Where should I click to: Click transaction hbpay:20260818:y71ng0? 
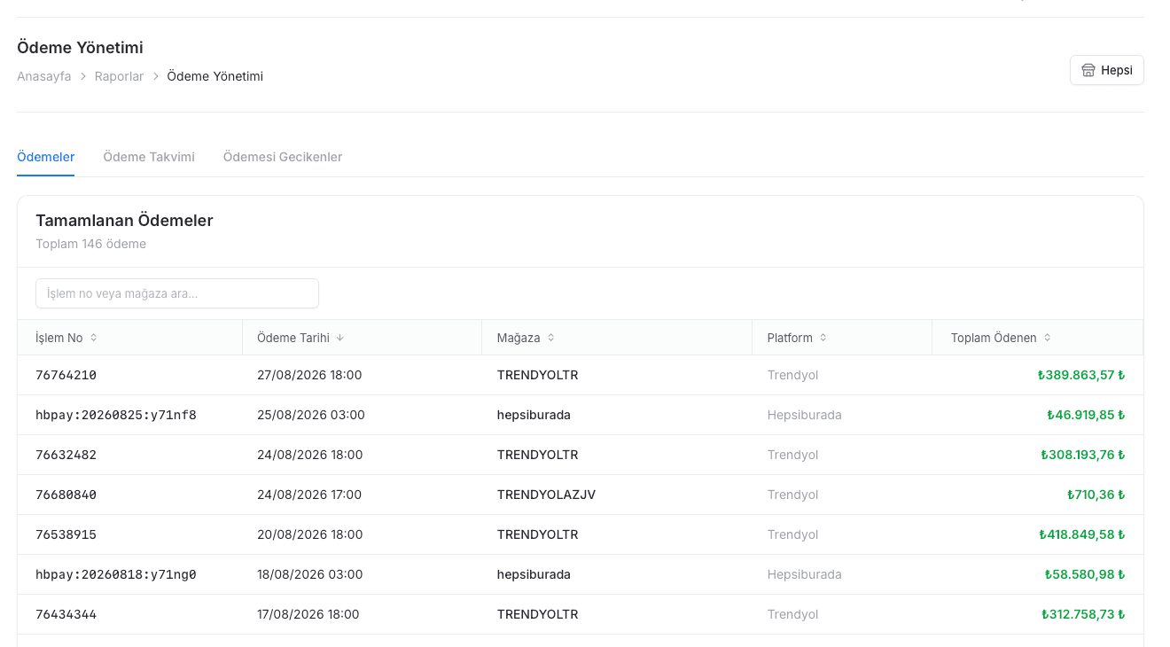(116, 574)
